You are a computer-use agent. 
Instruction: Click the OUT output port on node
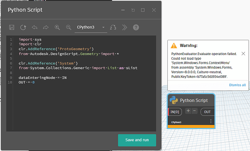click(207, 112)
